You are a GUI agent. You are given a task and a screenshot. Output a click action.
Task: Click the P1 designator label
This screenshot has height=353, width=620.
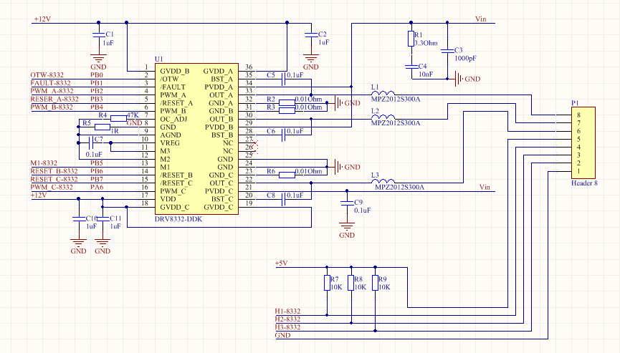tap(575, 102)
